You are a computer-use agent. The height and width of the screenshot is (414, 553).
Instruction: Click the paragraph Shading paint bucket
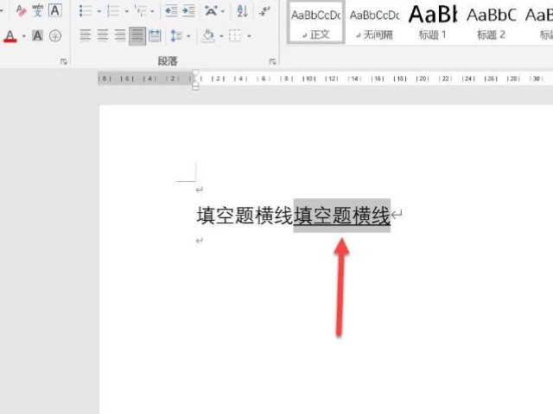pos(208,35)
